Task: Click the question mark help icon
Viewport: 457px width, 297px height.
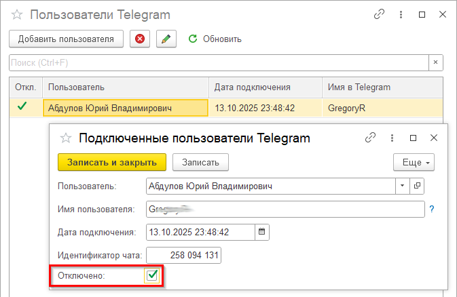Action: click(x=431, y=209)
